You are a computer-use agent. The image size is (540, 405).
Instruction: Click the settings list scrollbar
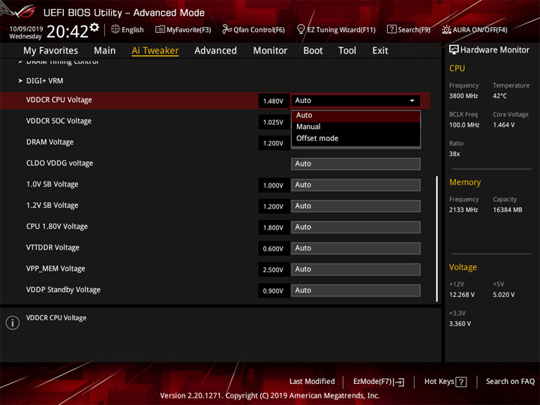pos(437,238)
